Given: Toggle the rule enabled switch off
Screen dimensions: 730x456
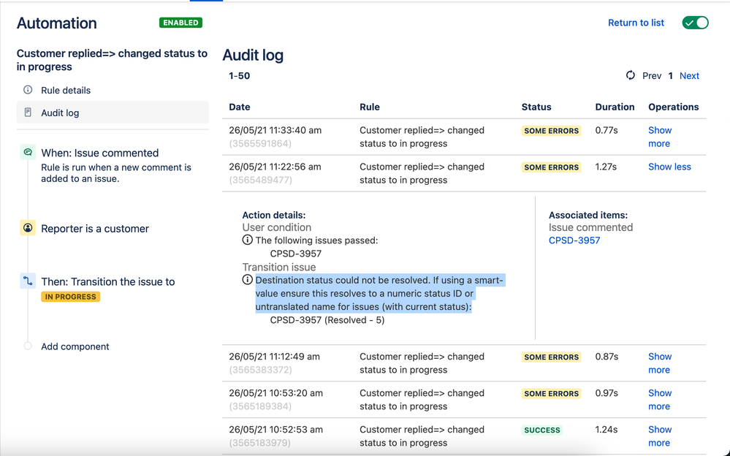Looking at the screenshot, I should (695, 23).
